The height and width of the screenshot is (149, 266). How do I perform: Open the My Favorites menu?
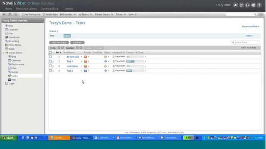click(68, 14)
